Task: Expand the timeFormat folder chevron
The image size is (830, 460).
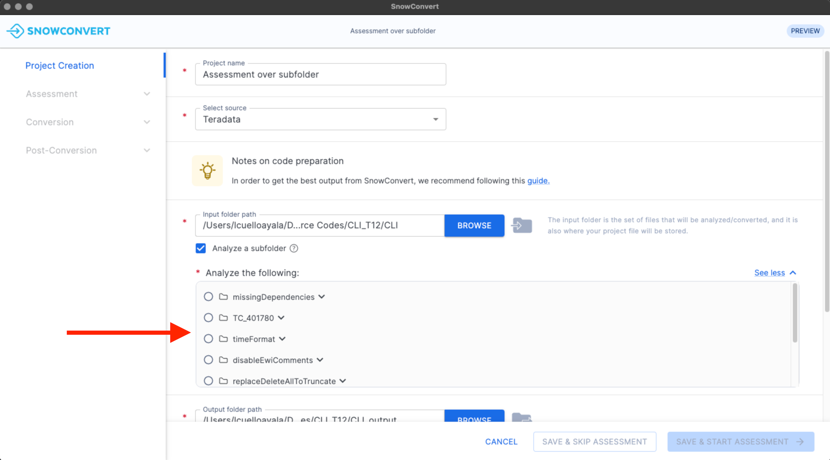Action: click(282, 339)
